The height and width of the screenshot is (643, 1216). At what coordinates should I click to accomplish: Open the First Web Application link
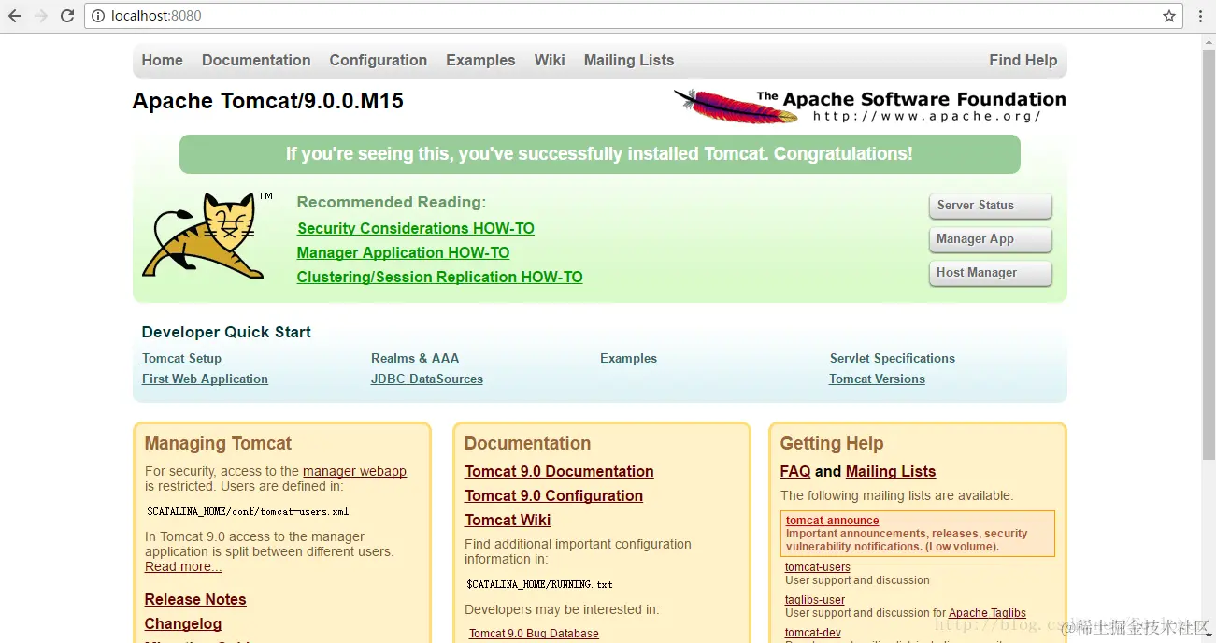coord(205,379)
